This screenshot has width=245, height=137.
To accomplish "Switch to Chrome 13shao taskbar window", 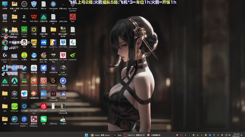I will [100, 135].
